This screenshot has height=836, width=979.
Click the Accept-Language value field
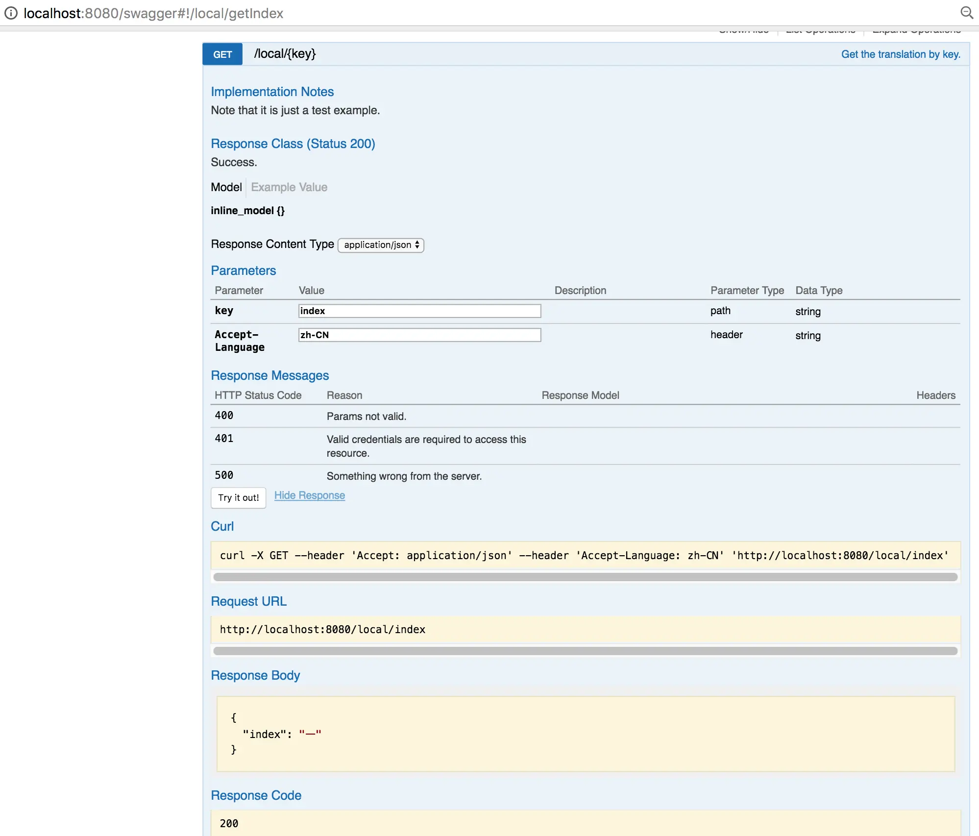coord(419,335)
